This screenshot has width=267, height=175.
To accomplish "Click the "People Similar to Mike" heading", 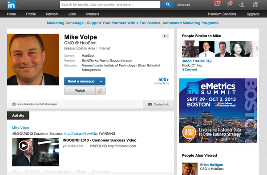I will [x=202, y=36].
